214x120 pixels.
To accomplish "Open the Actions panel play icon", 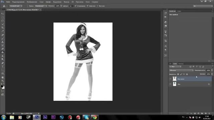I will coord(166,17).
